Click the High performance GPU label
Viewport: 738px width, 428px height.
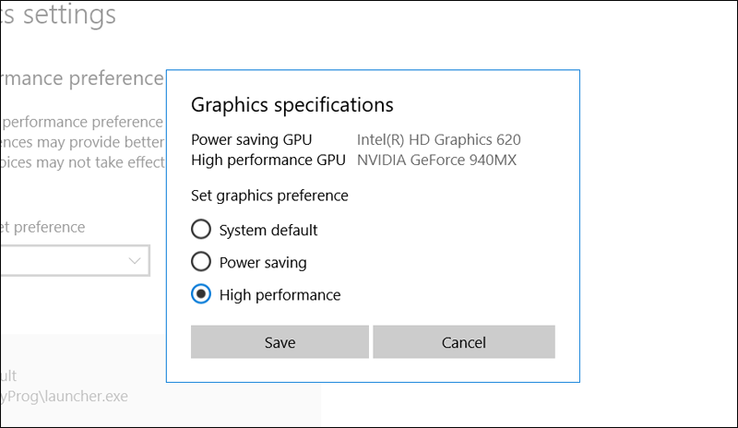pyautogui.click(x=268, y=160)
